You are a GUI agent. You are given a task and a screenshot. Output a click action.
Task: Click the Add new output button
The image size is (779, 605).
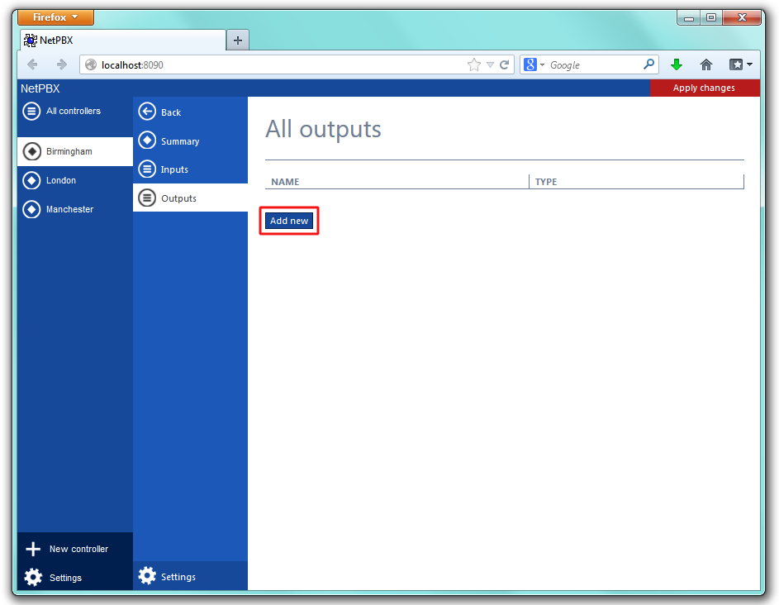coord(289,221)
